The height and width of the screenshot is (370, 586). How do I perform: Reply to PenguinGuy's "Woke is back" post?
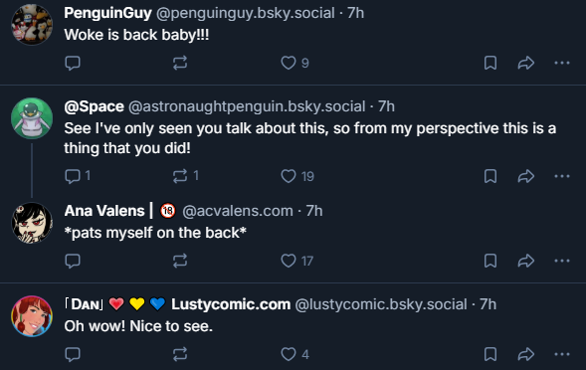tap(73, 63)
